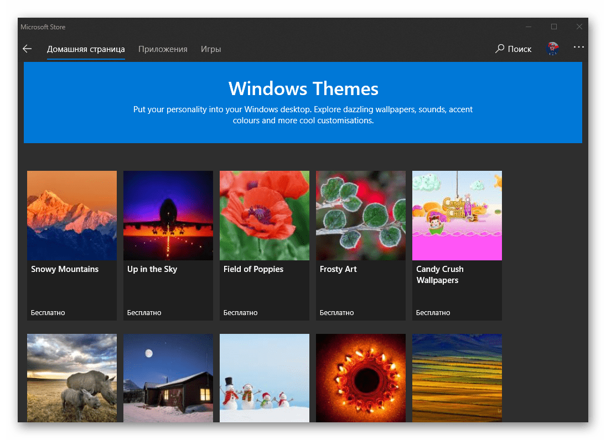This screenshot has height=440, width=606.
Task: Open the Frosty Art theme thumbnail
Action: pos(361,216)
